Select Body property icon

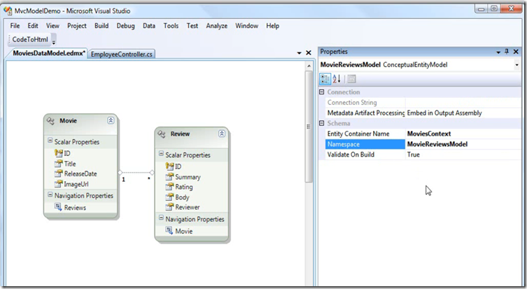pyautogui.click(x=169, y=197)
